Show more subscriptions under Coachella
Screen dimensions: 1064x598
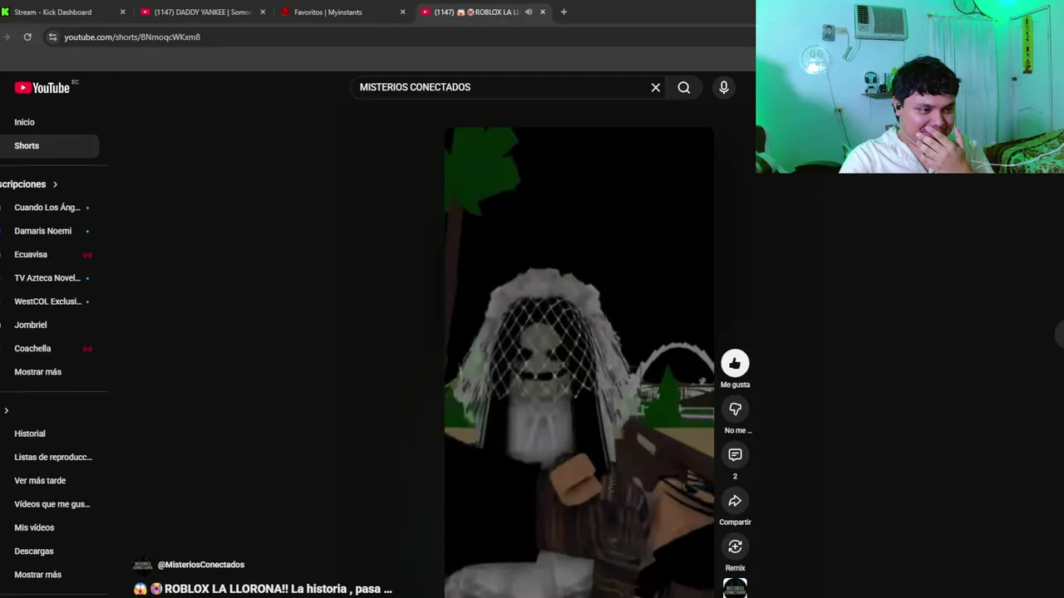click(x=37, y=372)
